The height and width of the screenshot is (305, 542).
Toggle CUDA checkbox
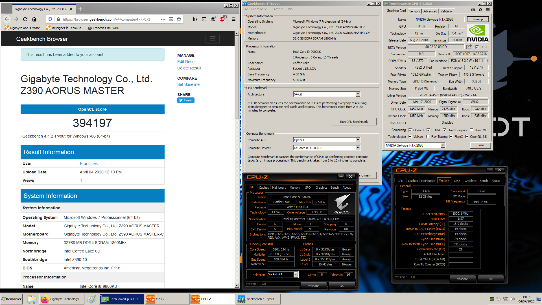click(x=428, y=130)
